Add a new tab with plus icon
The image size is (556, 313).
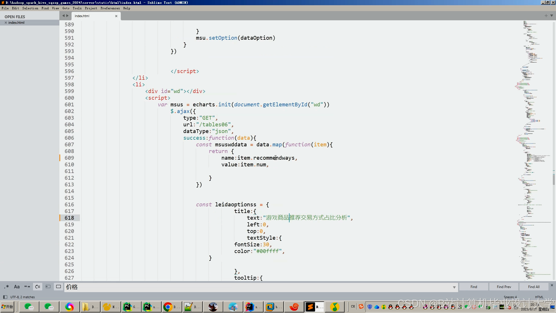pos(546,16)
